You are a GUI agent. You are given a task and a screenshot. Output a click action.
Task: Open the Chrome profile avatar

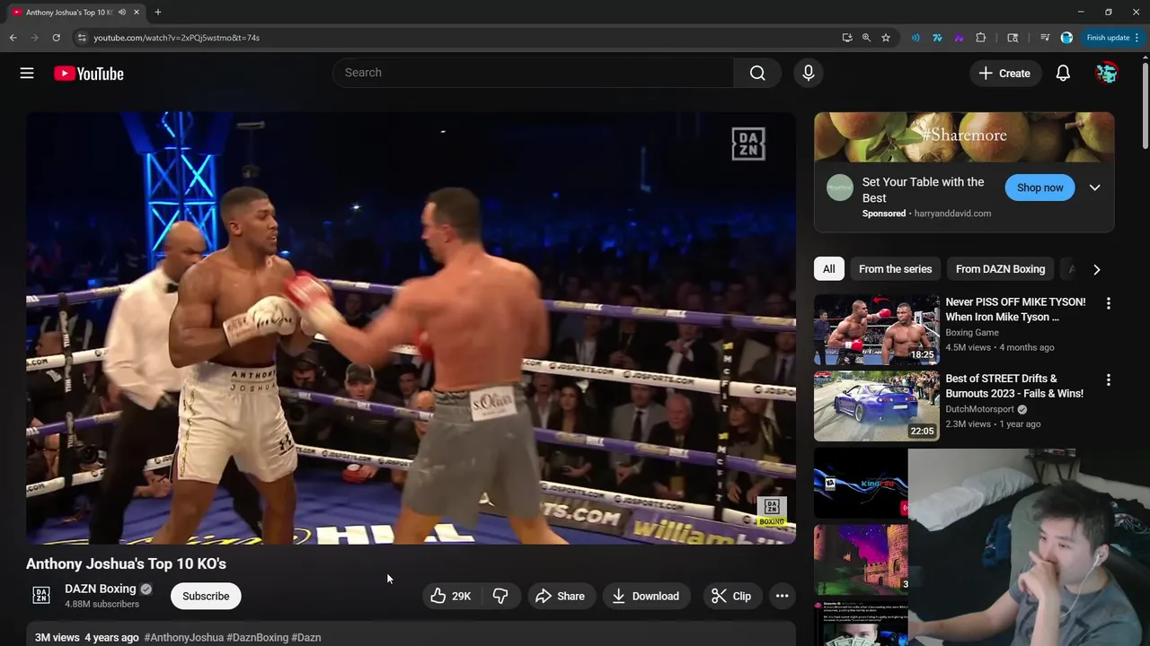(x=1066, y=38)
